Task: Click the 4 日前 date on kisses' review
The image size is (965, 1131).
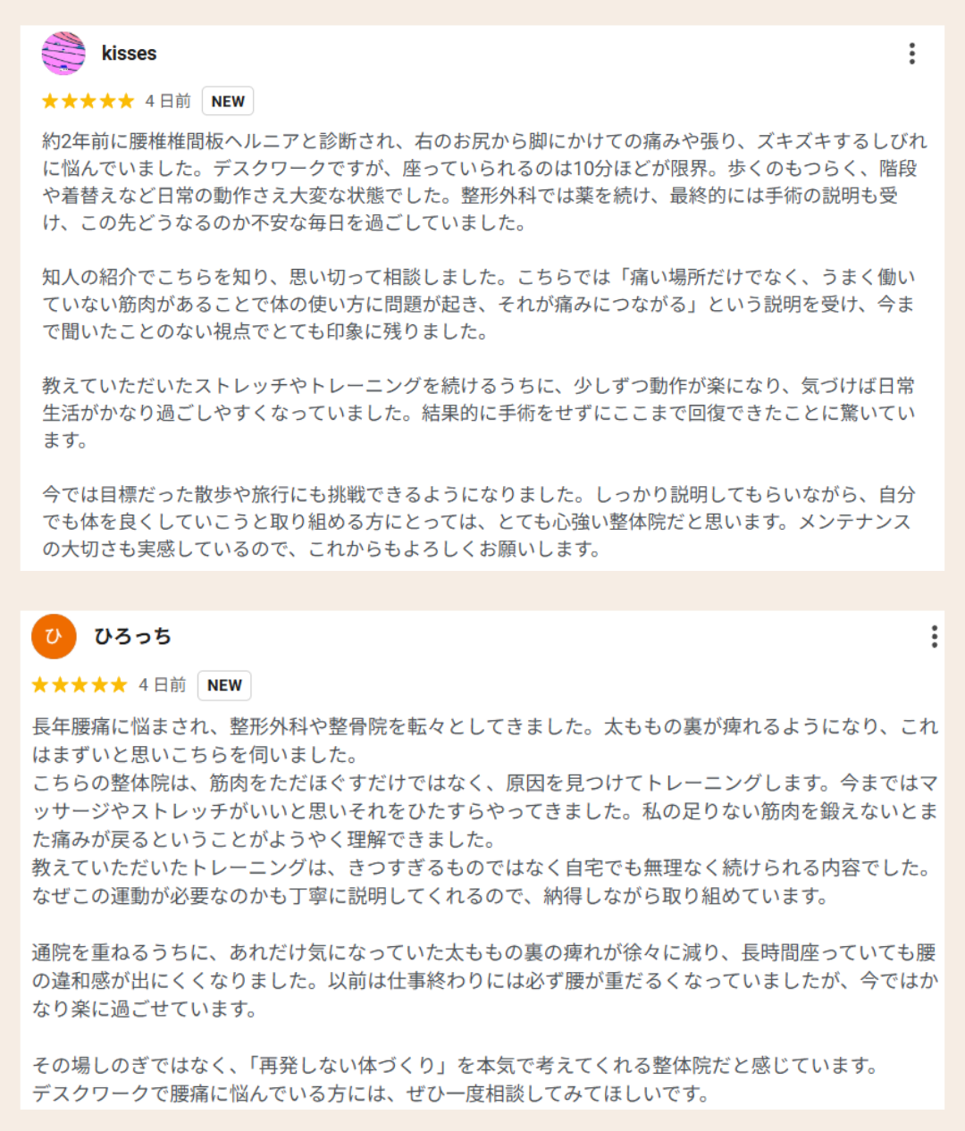Action: (169, 101)
